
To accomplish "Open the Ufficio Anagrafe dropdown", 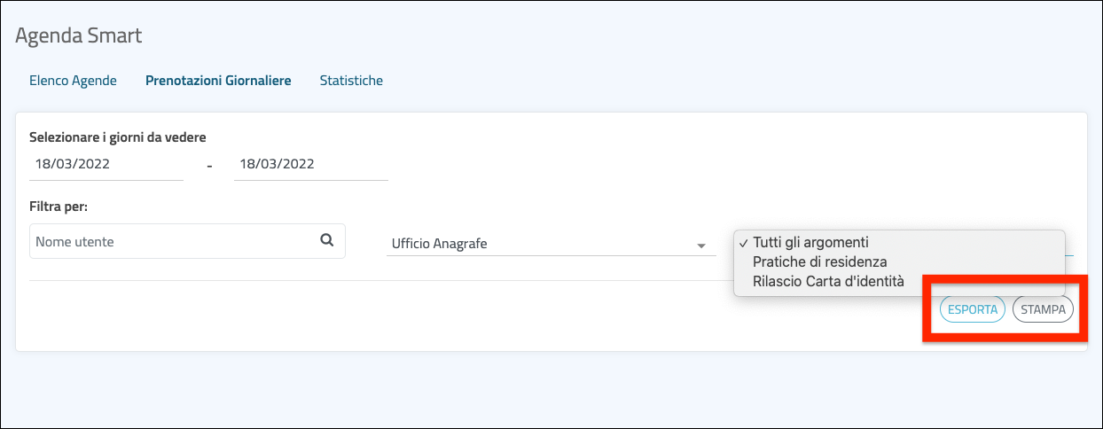I will tap(541, 244).
